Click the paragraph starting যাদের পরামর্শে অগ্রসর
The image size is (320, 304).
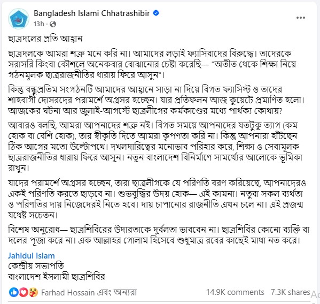point(157,199)
